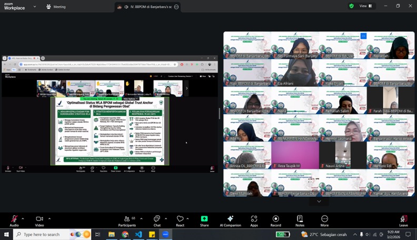Image resolution: width=417 pixels, height=240 pixels.
Task: Switch to the Meeting tab
Action: 56,7
